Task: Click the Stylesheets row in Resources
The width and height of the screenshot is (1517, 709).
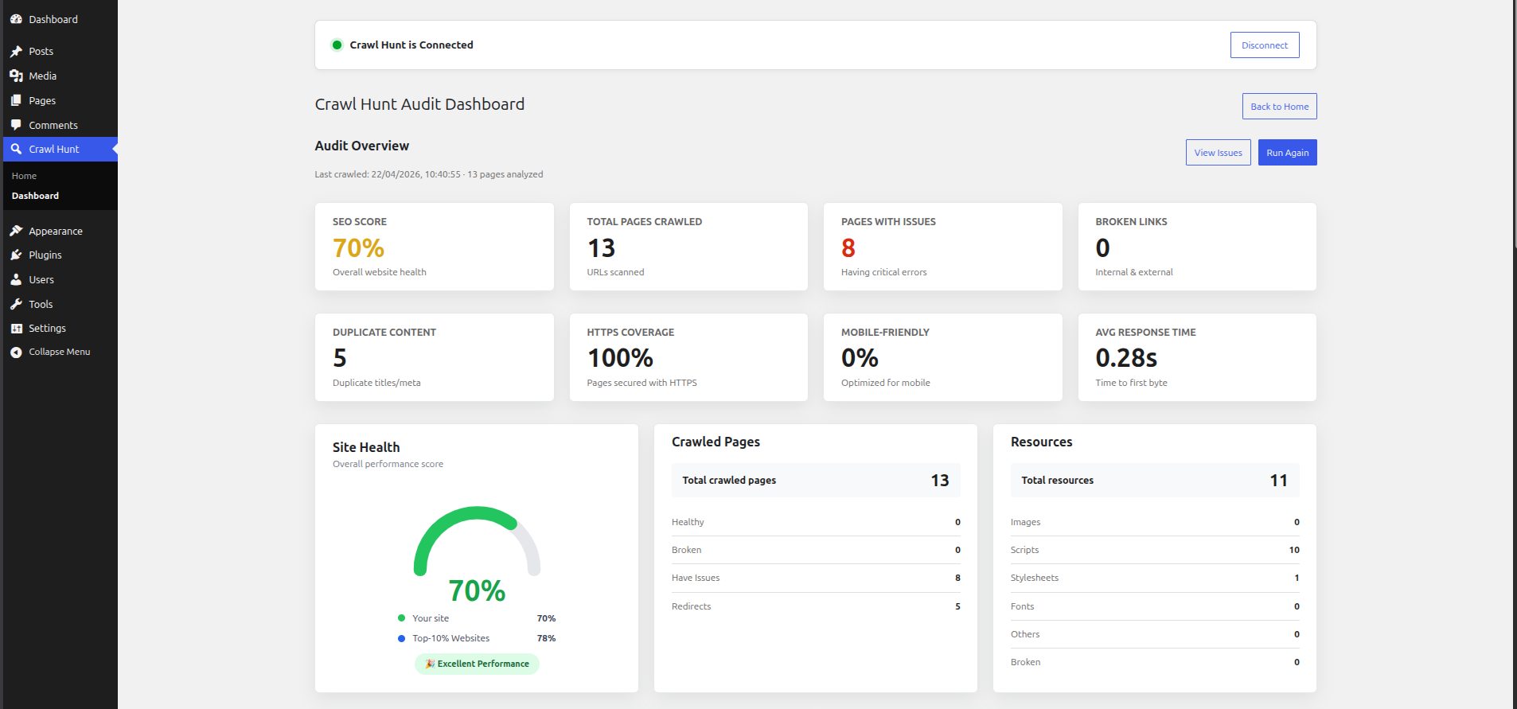Action: [1155, 578]
